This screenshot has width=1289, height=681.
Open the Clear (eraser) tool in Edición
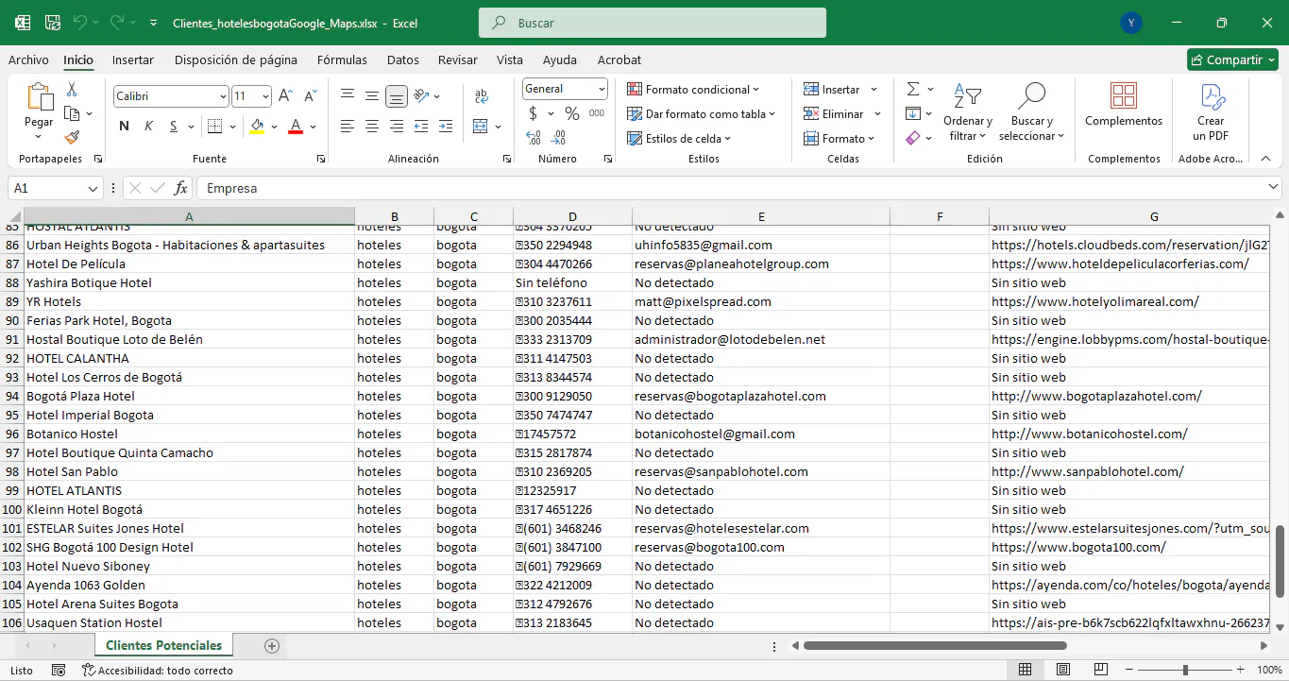point(913,138)
